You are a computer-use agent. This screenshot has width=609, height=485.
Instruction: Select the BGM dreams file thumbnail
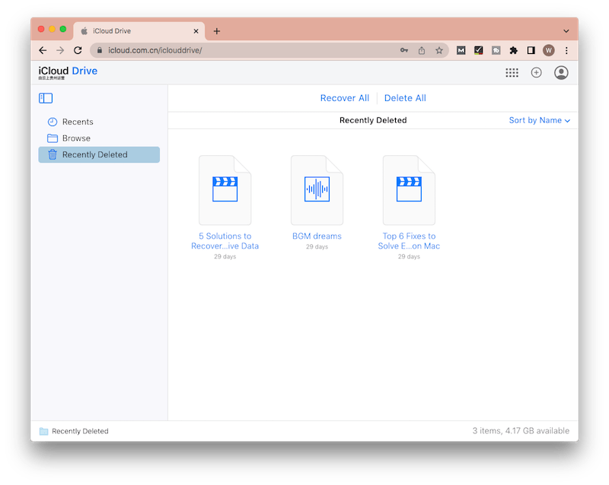[317, 189]
